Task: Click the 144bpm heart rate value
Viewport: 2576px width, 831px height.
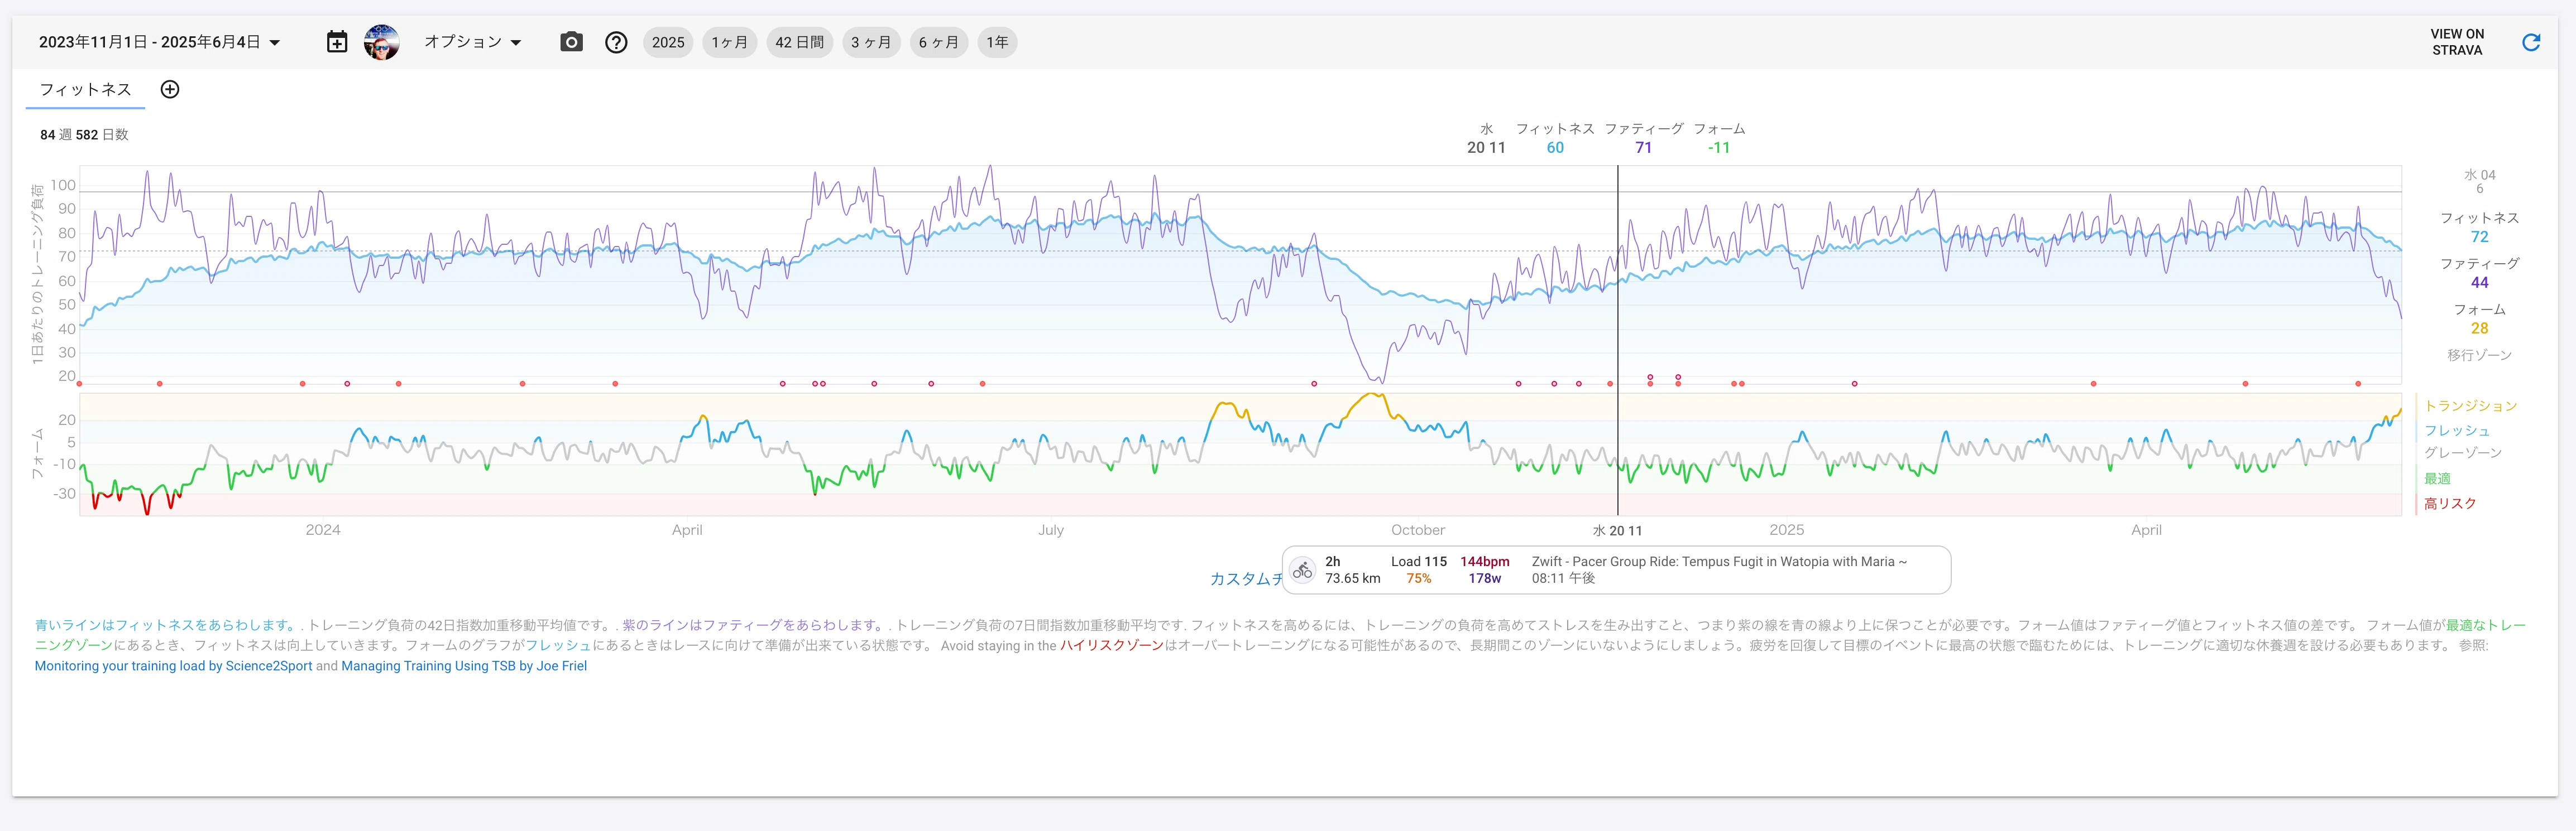Action: click(1484, 561)
